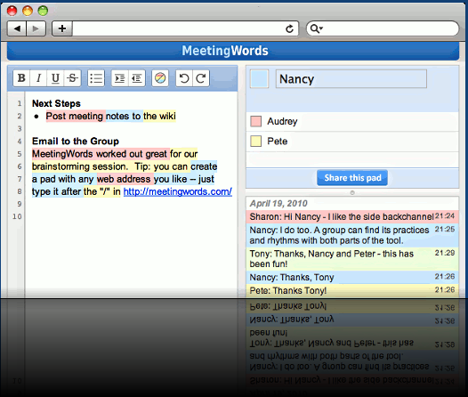The height and width of the screenshot is (397, 468).
Task: Undo the last edit
Action: tap(184, 78)
